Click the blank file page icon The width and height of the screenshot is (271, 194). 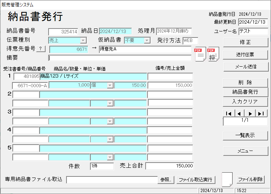227,179
